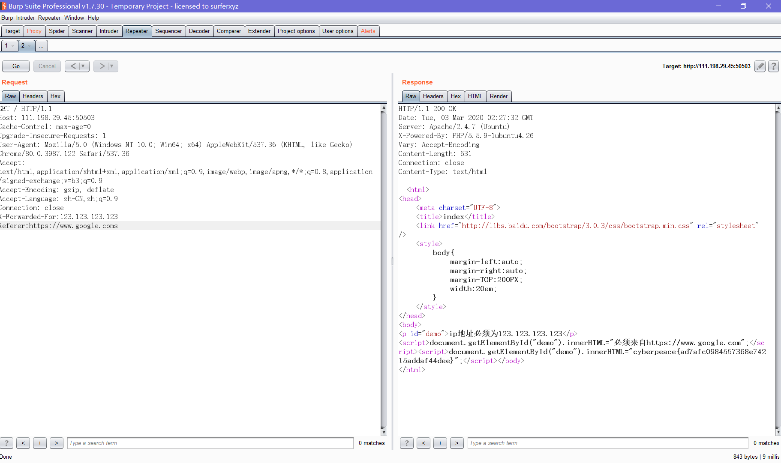
Task: Click previous match button in request search
Action: (x=23, y=443)
